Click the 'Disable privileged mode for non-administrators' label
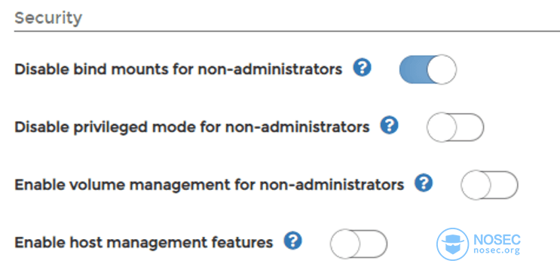Screen dimensions: 560x279 (x=191, y=127)
